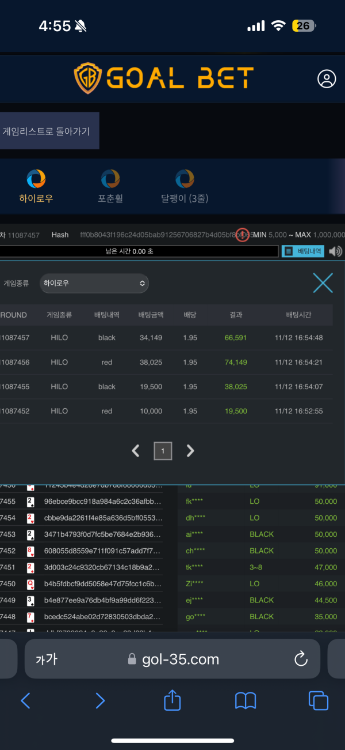
Task: Click the GOAL BET shield logo
Action: [87, 78]
